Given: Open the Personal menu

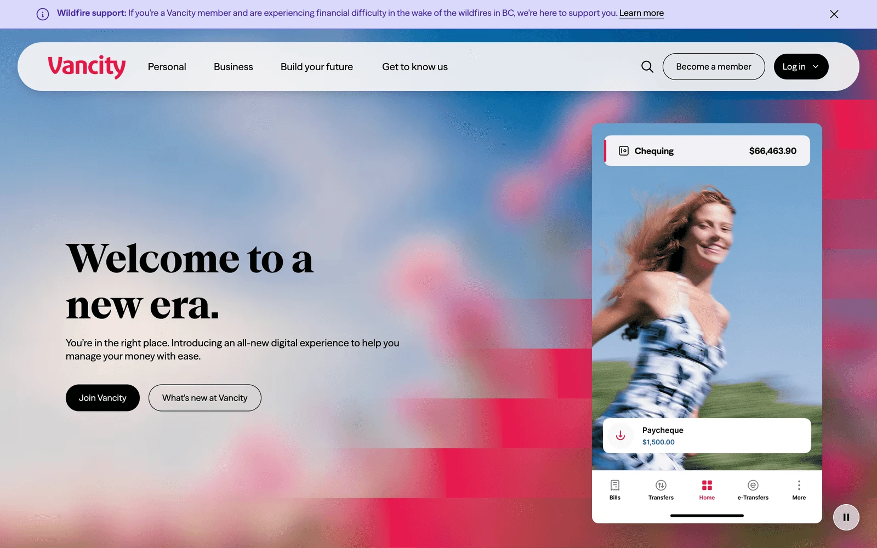Looking at the screenshot, I should click(167, 67).
